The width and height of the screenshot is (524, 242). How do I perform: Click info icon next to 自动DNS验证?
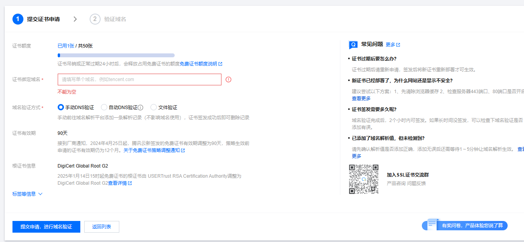pyautogui.click(x=141, y=108)
